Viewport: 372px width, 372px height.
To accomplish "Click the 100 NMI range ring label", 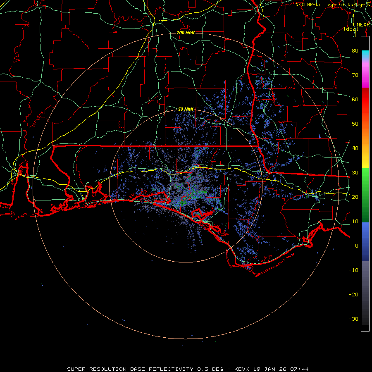I will point(186,33).
